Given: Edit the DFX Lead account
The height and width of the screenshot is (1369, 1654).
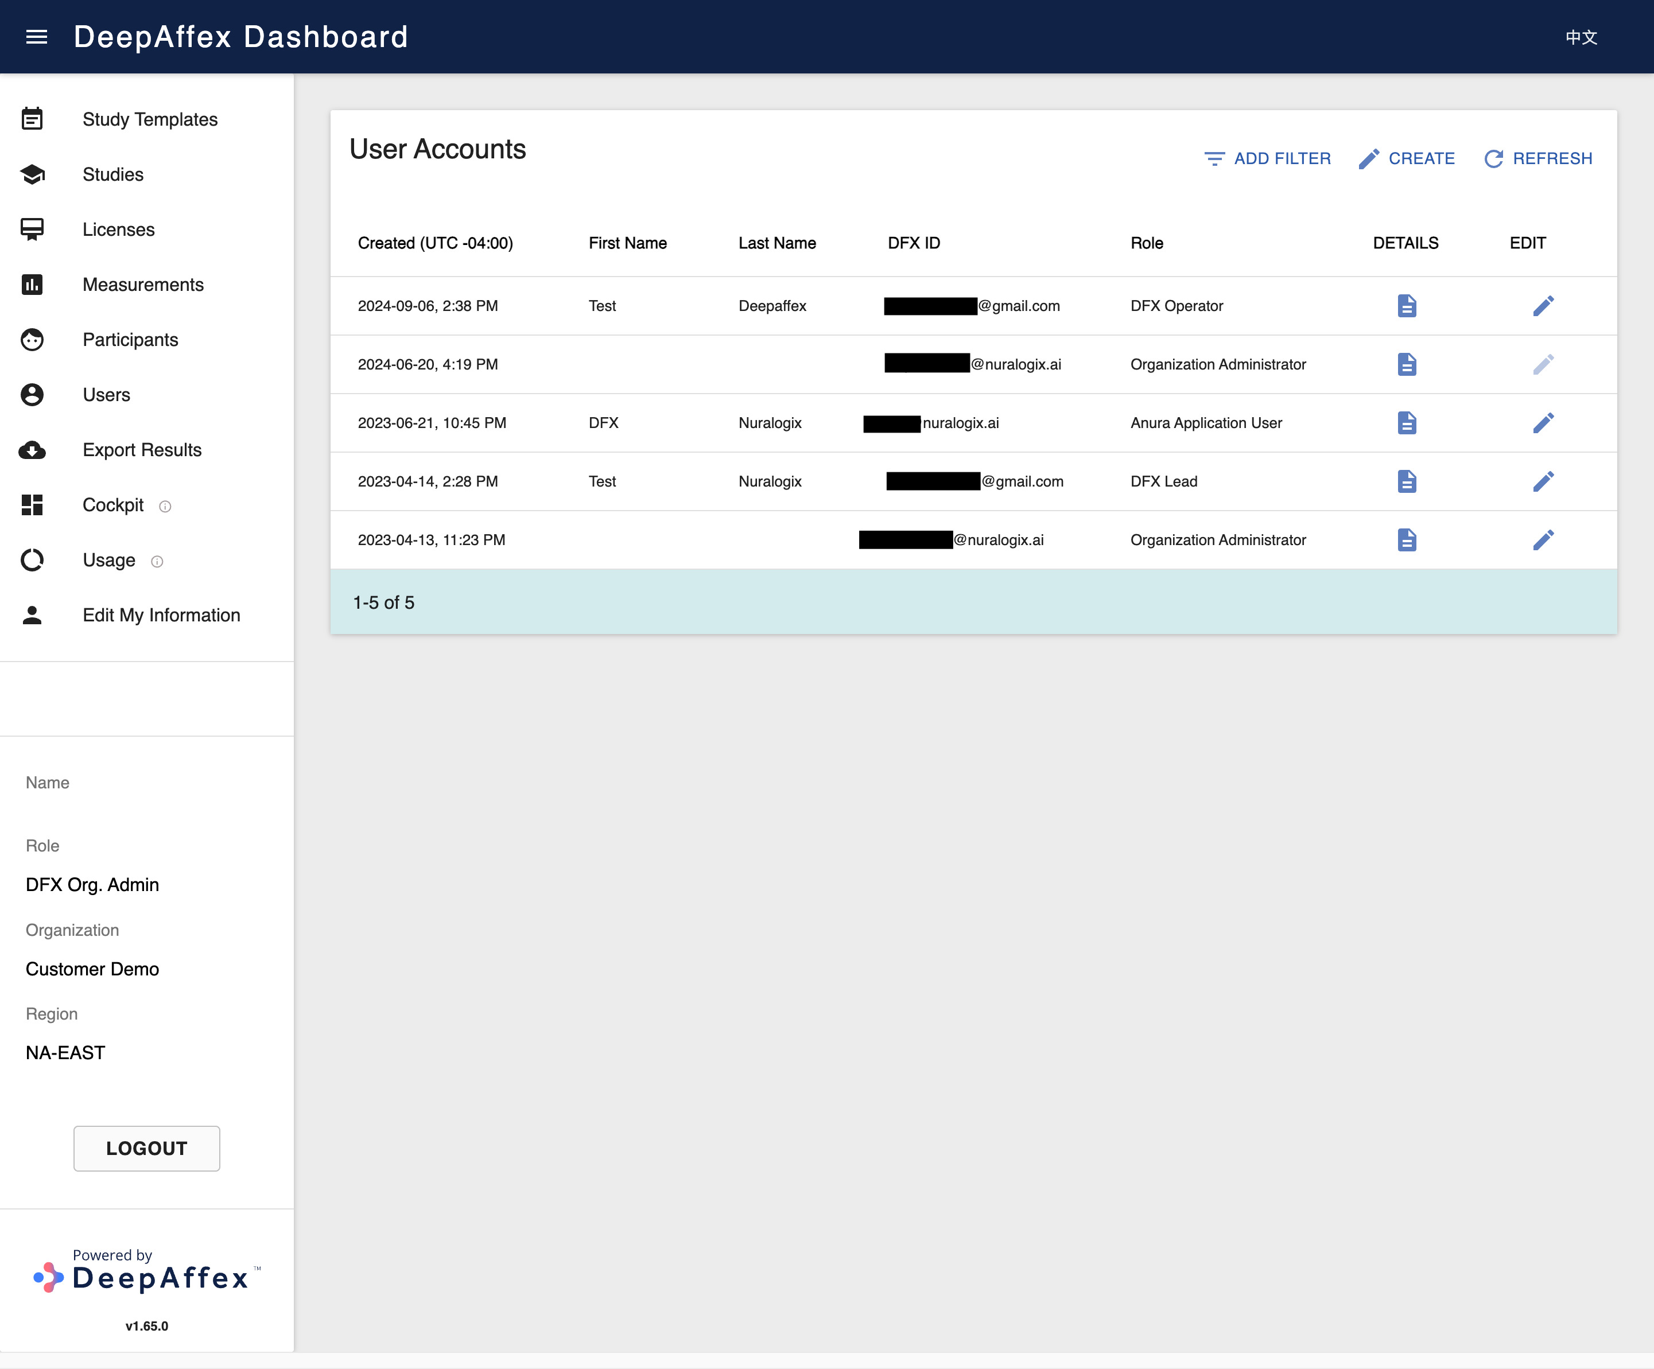Looking at the screenshot, I should point(1543,481).
